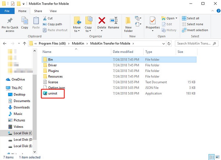The image size is (221, 160).
Task: Open the File tab
Action: [x=7, y=11]
